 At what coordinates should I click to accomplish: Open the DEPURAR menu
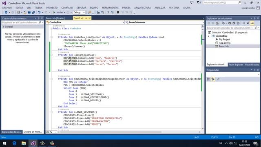[82, 8]
